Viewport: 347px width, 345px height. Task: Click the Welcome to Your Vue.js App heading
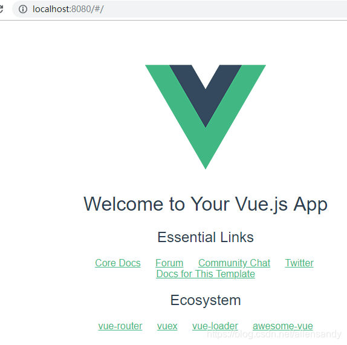pos(206,205)
